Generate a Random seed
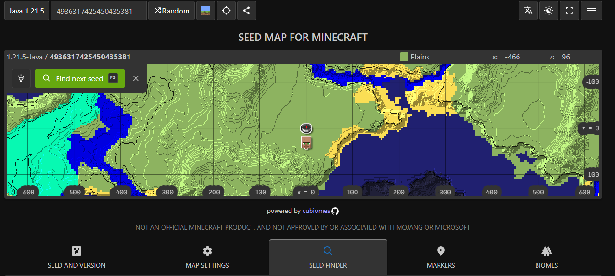The image size is (615, 276). tap(172, 11)
